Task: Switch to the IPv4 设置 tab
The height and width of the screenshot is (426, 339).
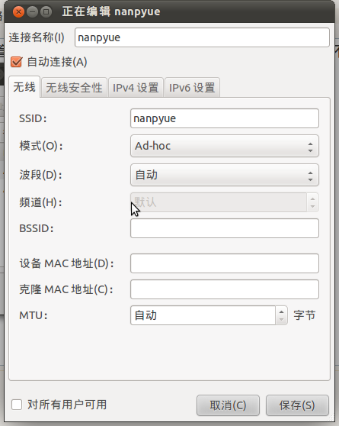Action: click(136, 88)
